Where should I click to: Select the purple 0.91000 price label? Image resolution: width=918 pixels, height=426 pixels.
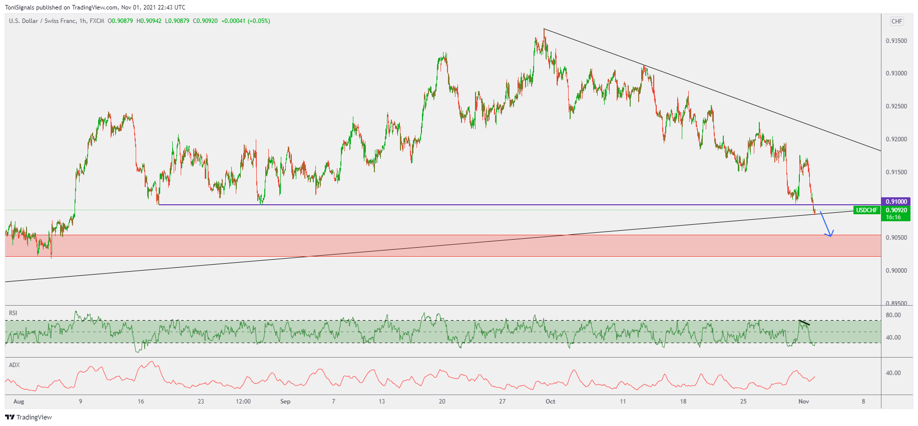(x=896, y=202)
